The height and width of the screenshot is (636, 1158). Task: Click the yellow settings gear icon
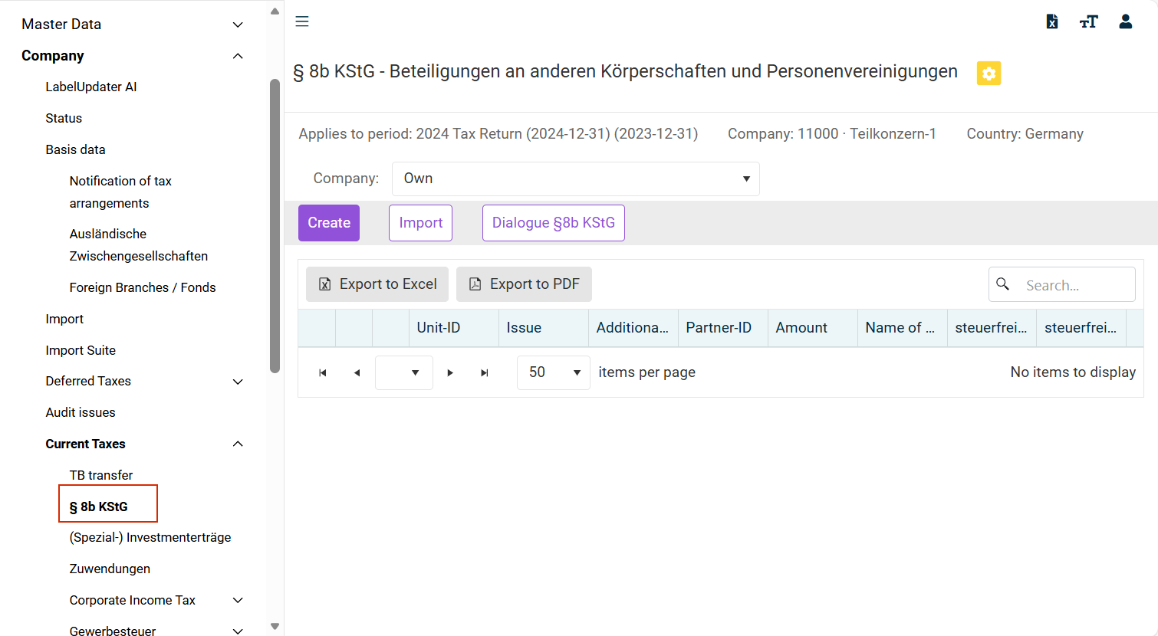click(989, 73)
